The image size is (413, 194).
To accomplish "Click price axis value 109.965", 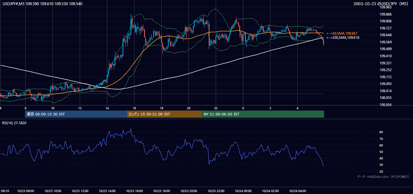I will (x=386, y=7).
